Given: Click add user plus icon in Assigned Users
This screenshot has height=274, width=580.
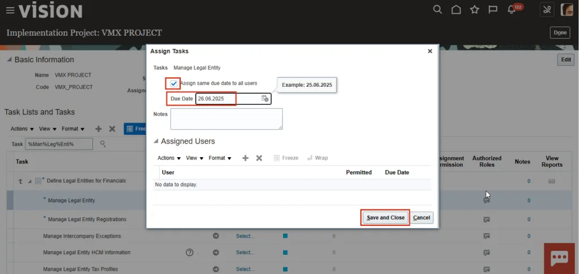Looking at the screenshot, I should point(245,158).
